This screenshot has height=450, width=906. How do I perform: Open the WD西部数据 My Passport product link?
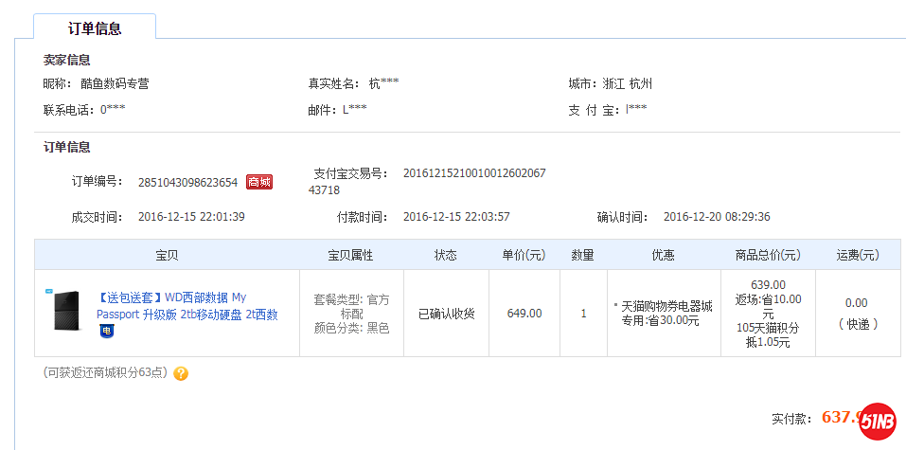coord(187,306)
